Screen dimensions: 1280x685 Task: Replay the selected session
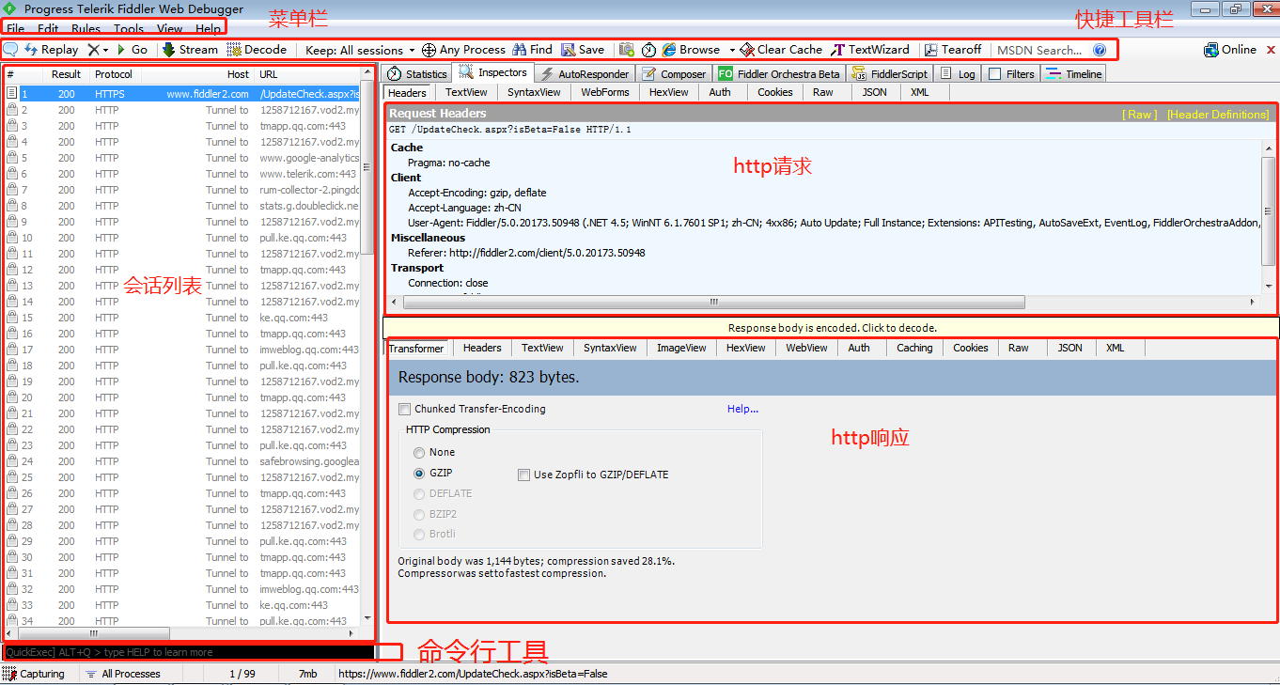[51, 50]
